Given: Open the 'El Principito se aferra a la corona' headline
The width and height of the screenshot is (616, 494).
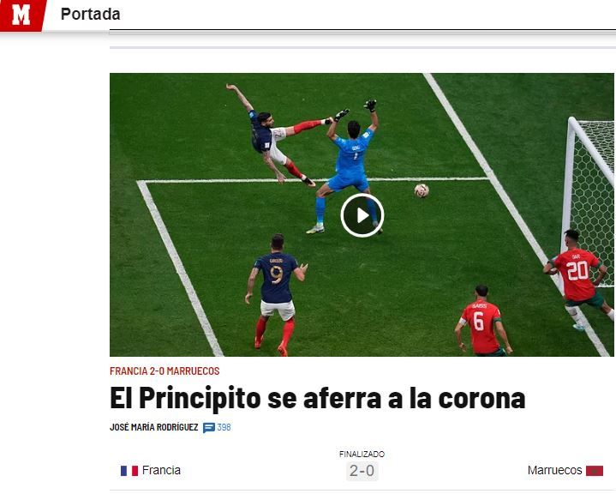Looking at the screenshot, I should pos(318,398).
